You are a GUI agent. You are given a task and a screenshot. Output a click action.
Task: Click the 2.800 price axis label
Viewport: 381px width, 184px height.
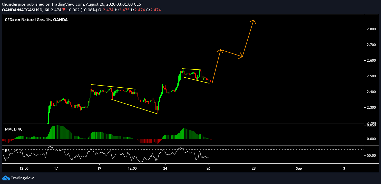tap(371, 29)
